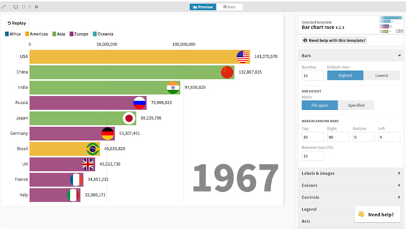Click the Russia flag on the bar
This screenshot has height=229, width=406.
[x=139, y=103]
